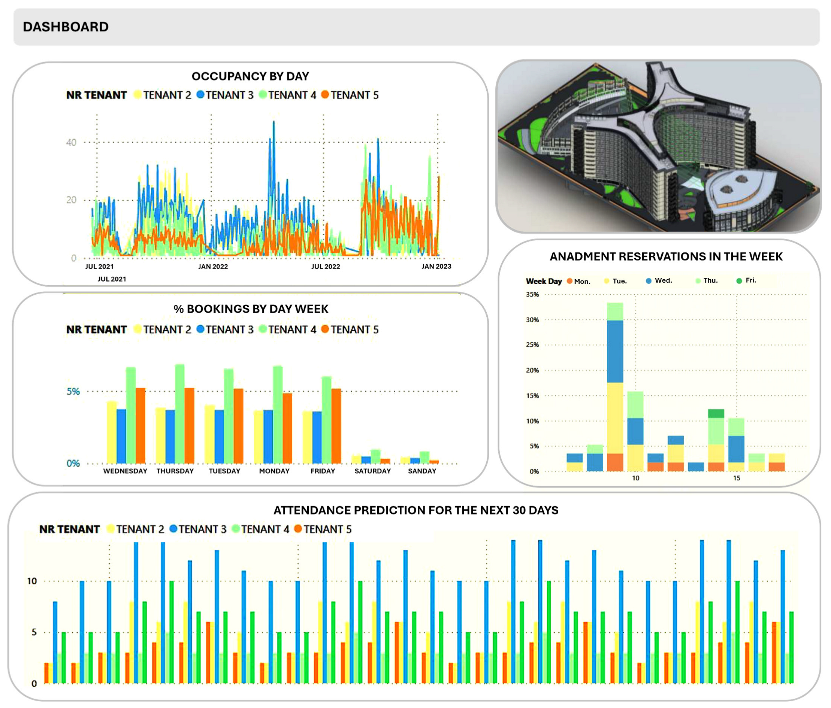Viewport: 831px width, 708px height.
Task: Click Tenant 3 legend dot in Attendance Prediction
Action: (x=173, y=529)
